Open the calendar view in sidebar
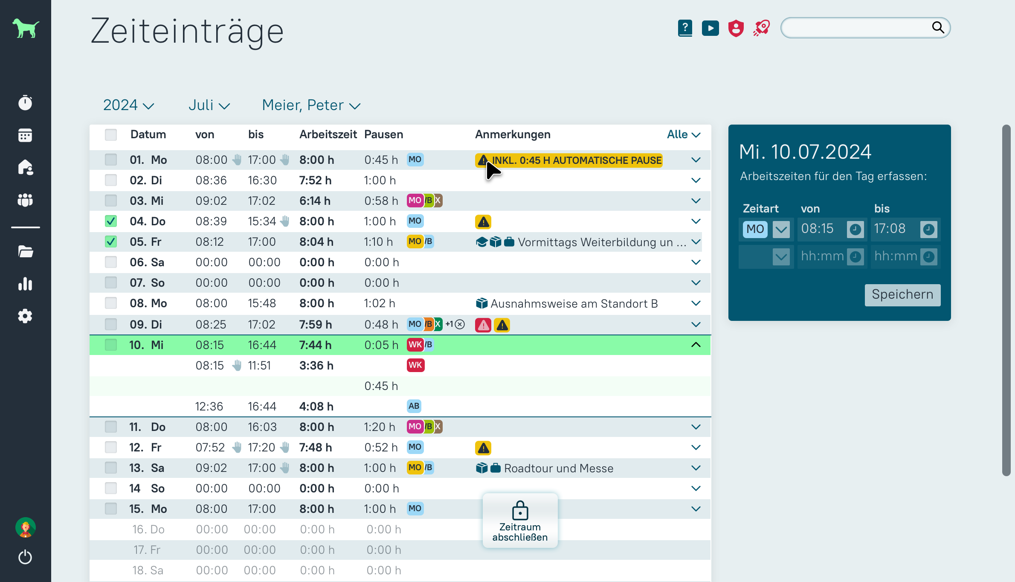The height and width of the screenshot is (582, 1015). click(x=25, y=135)
